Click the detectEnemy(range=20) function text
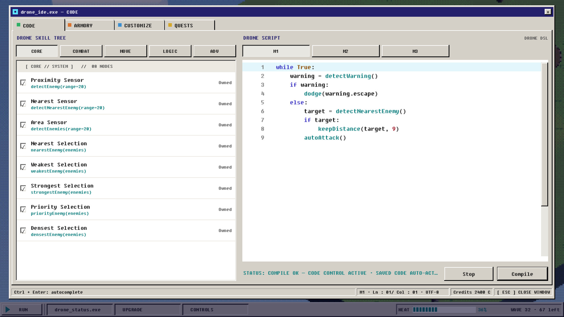Screen dimensions: 564x317 pos(58,87)
